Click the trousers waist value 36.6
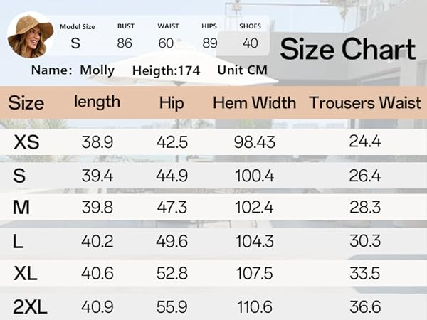427x320 pixels. pyautogui.click(x=364, y=306)
